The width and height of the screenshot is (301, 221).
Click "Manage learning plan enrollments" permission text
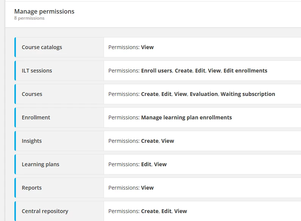point(186,117)
